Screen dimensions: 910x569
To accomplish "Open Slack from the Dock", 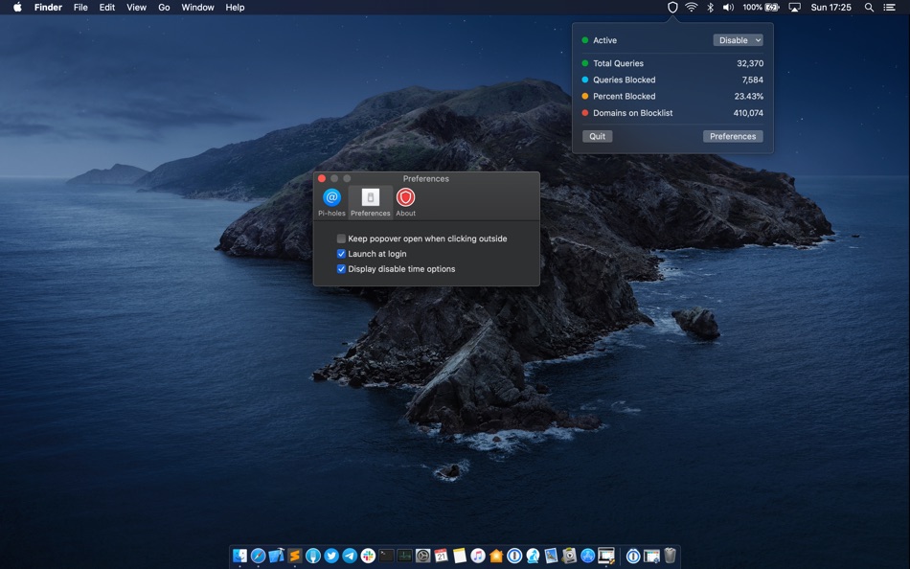I will [x=368, y=556].
